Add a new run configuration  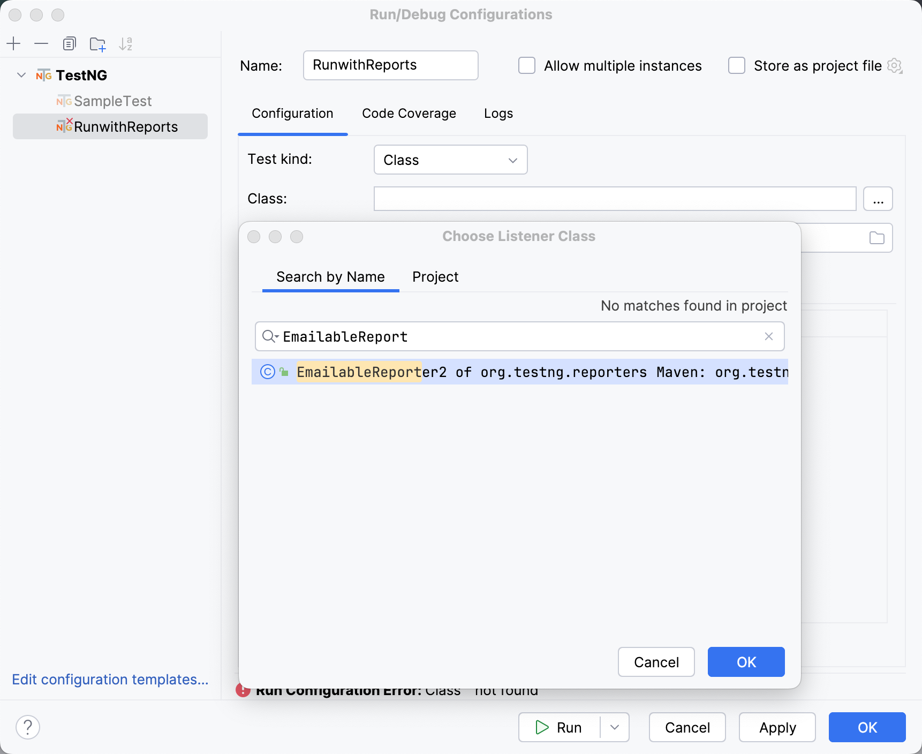point(13,43)
